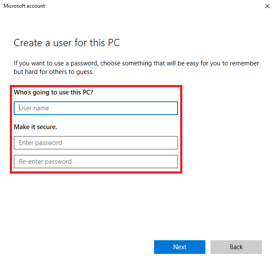276x268 pixels.
Task: Go to previous step with Back
Action: pyautogui.click(x=236, y=247)
